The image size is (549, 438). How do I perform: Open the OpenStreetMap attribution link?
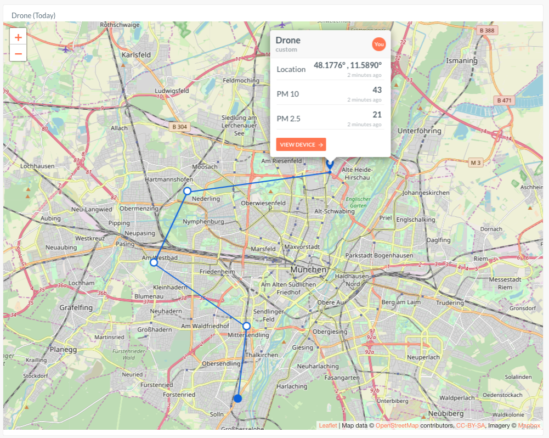[396, 425]
